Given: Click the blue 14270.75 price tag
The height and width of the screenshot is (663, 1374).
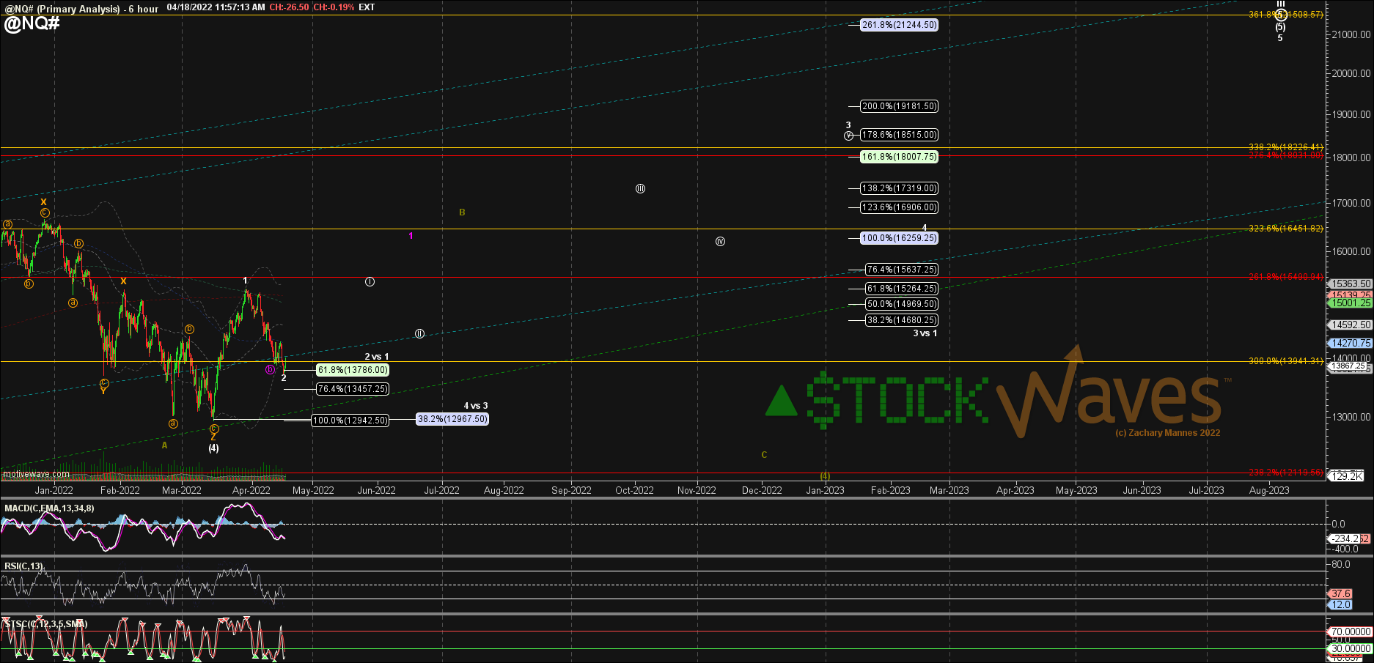Looking at the screenshot, I should 1351,343.
